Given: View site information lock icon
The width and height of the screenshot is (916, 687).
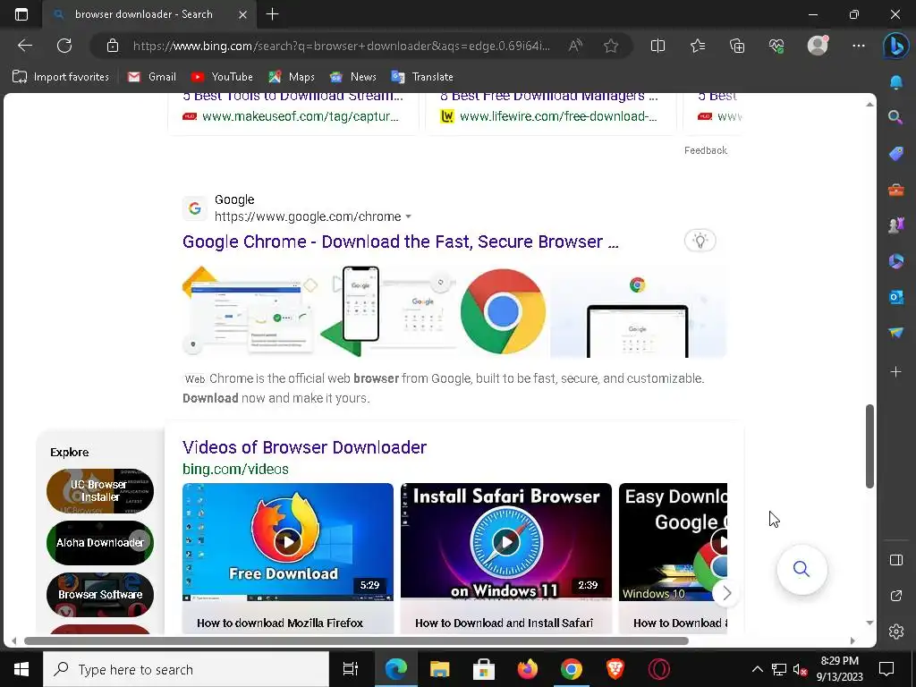Looking at the screenshot, I should coord(113,46).
